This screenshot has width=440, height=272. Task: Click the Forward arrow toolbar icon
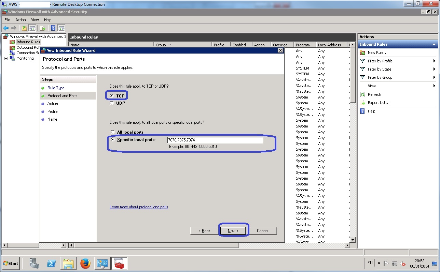pos(14,28)
